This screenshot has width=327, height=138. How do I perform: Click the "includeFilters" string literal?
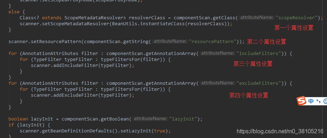click(259, 54)
